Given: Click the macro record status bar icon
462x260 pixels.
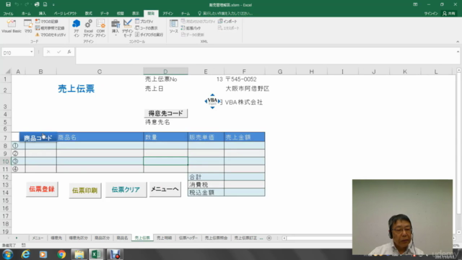Looking at the screenshot, I should 24,246.
